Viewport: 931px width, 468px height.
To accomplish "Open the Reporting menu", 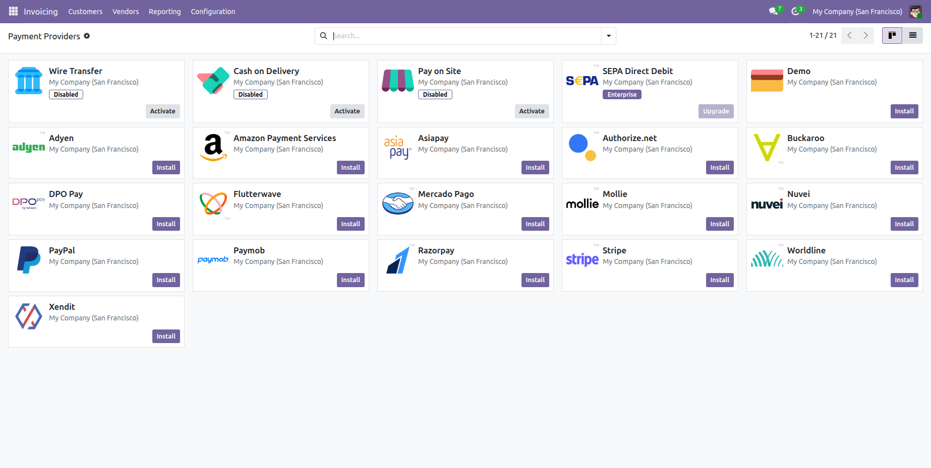I will tap(165, 12).
